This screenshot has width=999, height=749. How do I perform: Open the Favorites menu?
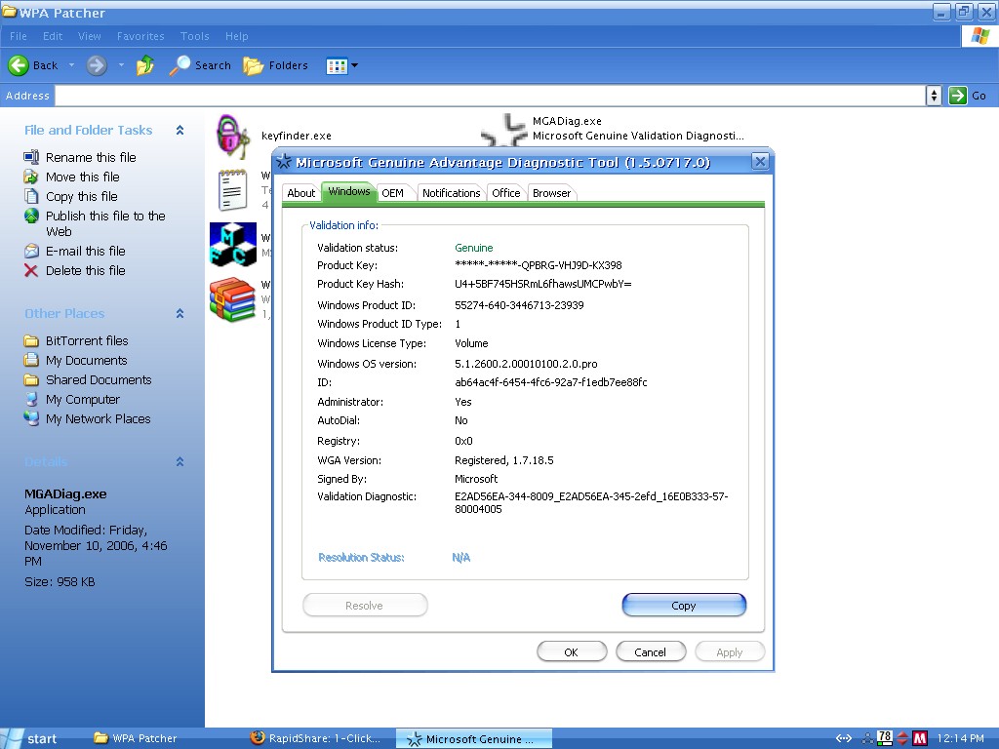[x=140, y=36]
